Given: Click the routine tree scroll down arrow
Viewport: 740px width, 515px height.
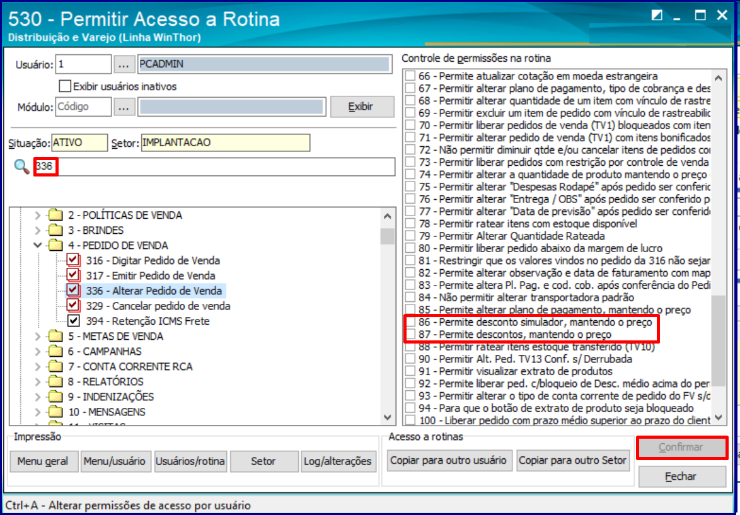Looking at the screenshot, I should point(388,417).
